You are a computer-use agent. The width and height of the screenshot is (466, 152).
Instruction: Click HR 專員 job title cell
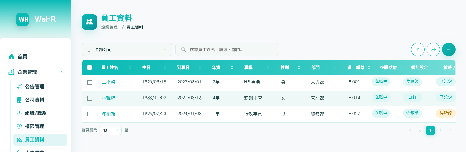tap(252, 82)
